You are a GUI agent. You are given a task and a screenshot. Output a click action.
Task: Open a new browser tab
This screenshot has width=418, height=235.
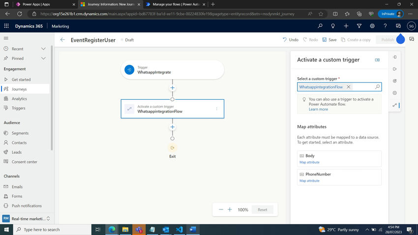tap(213, 4)
